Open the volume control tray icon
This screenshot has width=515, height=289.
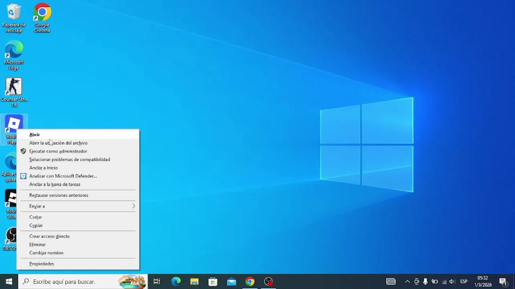tap(452, 281)
